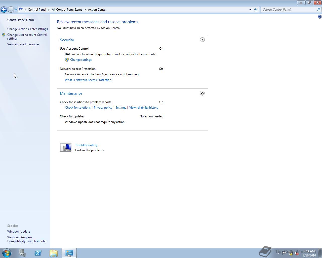Click the clock showing 7/16/2010
The height and width of the screenshot is (258, 322).
[309, 253]
